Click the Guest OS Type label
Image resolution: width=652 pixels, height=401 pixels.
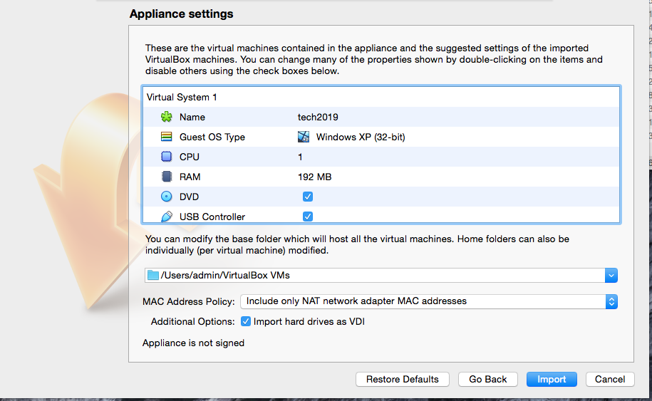click(212, 137)
